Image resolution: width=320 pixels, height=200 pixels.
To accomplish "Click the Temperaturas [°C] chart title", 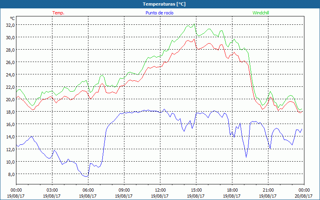I will tap(164, 4).
